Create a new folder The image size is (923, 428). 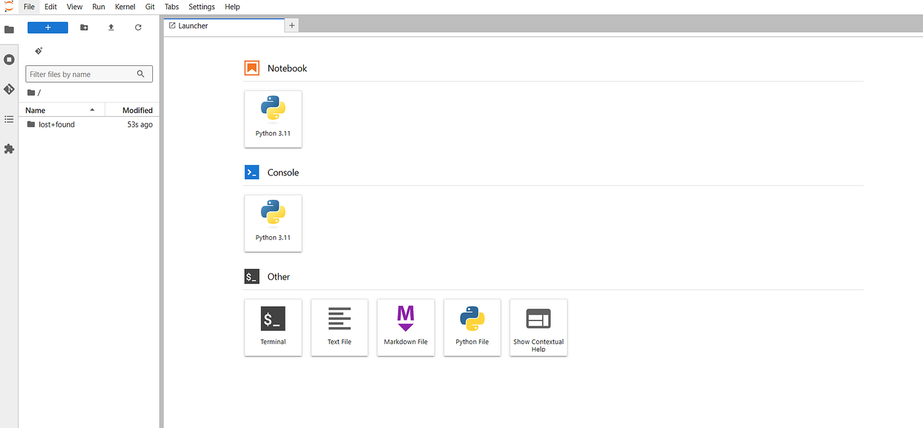point(84,27)
